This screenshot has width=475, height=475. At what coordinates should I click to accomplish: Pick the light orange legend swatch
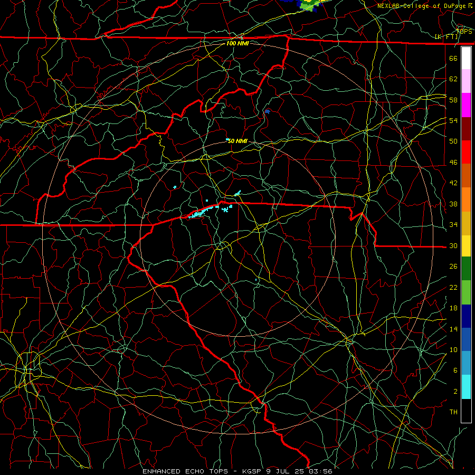(466, 199)
